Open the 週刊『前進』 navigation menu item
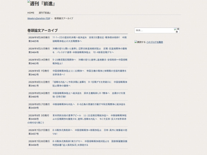 (44, 13)
